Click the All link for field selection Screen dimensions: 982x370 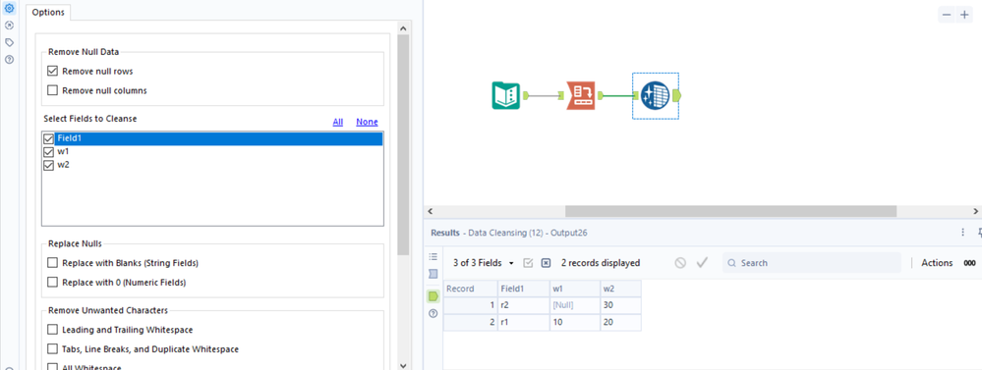[337, 122]
